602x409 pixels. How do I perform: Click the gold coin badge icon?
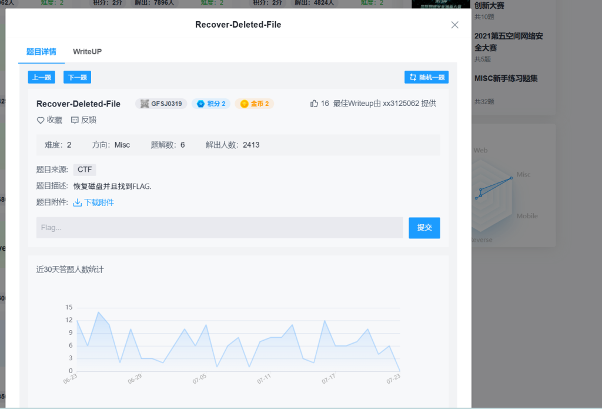pyautogui.click(x=244, y=104)
